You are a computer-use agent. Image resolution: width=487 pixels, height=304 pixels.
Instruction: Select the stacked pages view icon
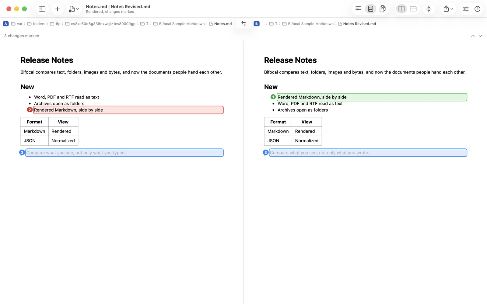(383, 9)
